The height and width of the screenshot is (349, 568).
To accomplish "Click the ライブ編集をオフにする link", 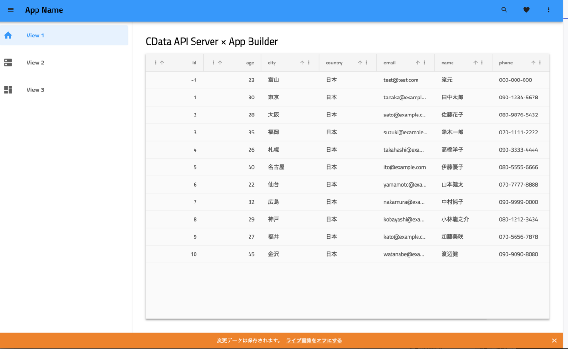I will click(x=314, y=340).
